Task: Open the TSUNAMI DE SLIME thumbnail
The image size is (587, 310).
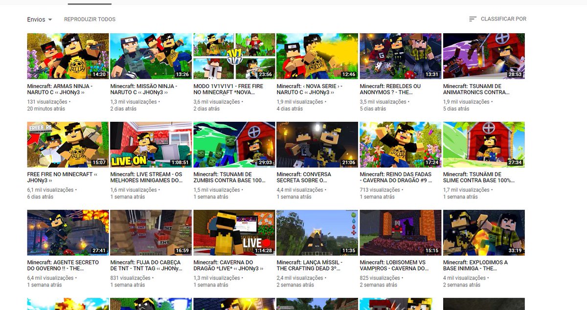Action: point(484,144)
